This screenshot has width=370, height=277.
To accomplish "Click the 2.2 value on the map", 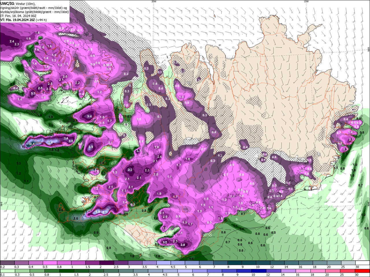I will pyautogui.click(x=77, y=83).
